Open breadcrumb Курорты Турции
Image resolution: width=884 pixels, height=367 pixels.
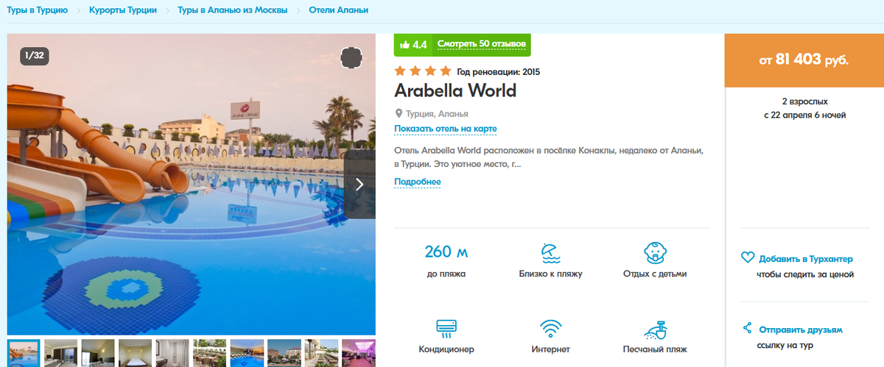123,10
